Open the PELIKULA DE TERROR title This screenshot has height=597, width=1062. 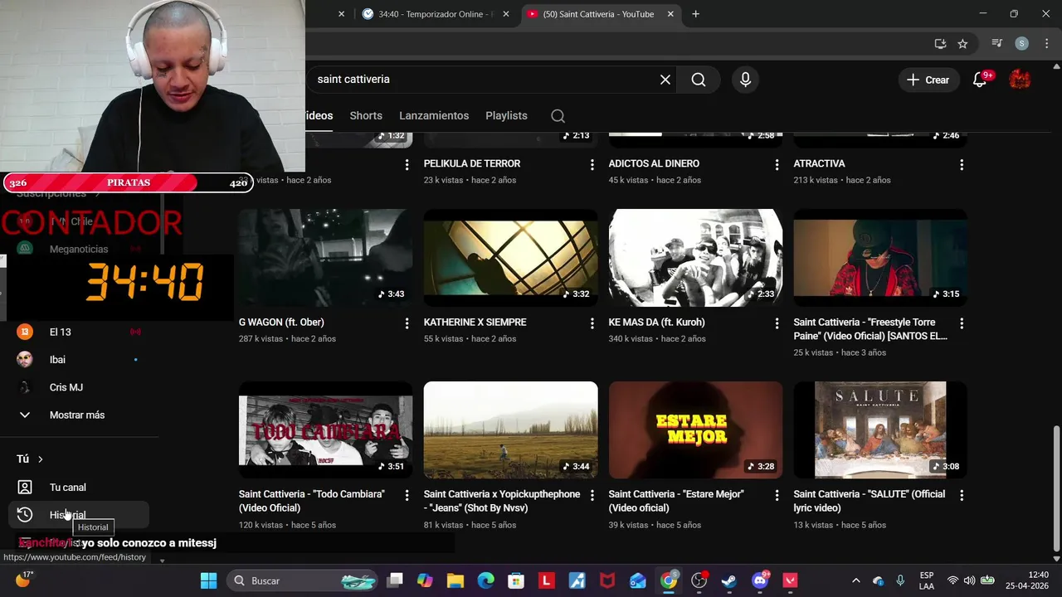(x=472, y=164)
